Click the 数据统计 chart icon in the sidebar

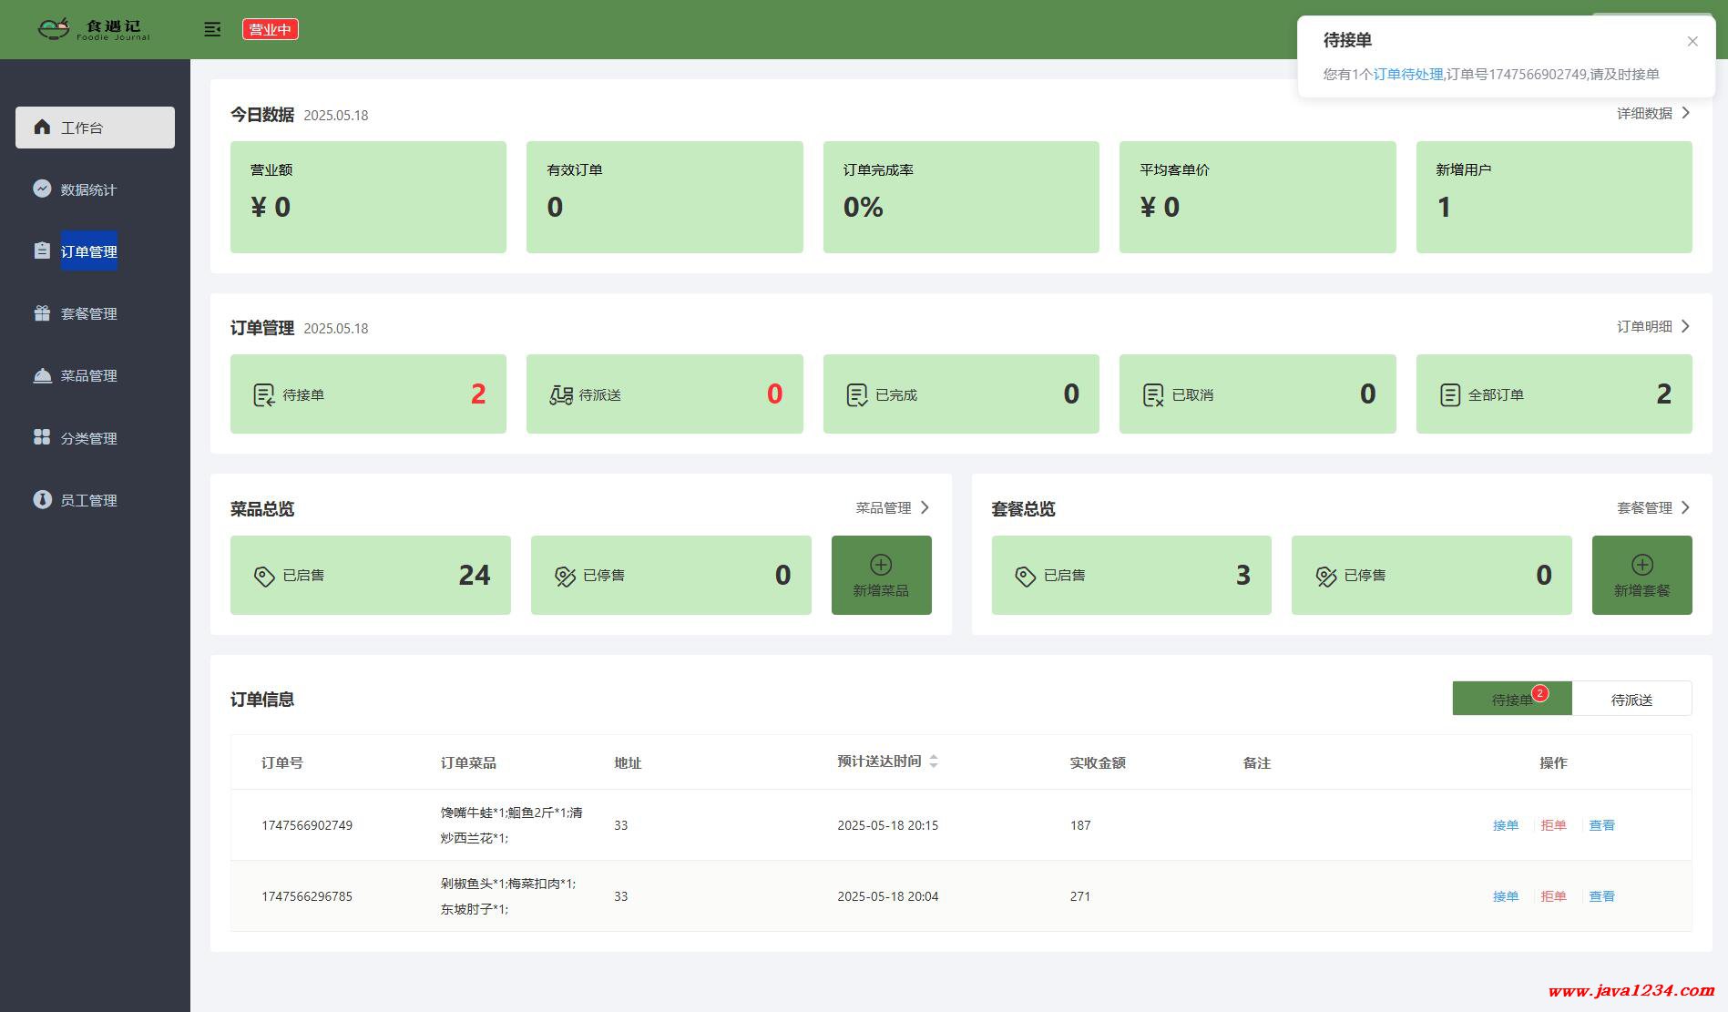point(42,189)
